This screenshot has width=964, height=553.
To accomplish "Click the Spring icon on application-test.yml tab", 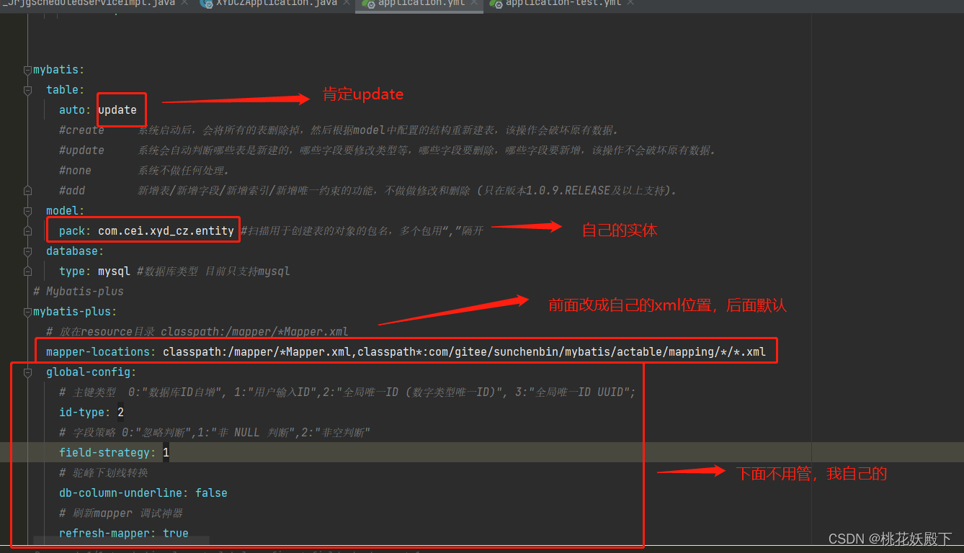I will pos(496,4).
